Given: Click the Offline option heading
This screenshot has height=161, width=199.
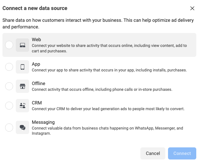Looking at the screenshot, I should click(39, 84).
